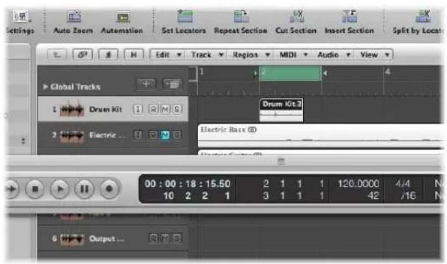The width and height of the screenshot is (447, 264).
Task: Click the Split by Locators icon
Action: (423, 17)
